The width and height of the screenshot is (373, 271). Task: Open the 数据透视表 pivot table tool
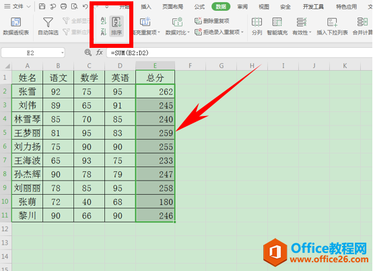16,26
